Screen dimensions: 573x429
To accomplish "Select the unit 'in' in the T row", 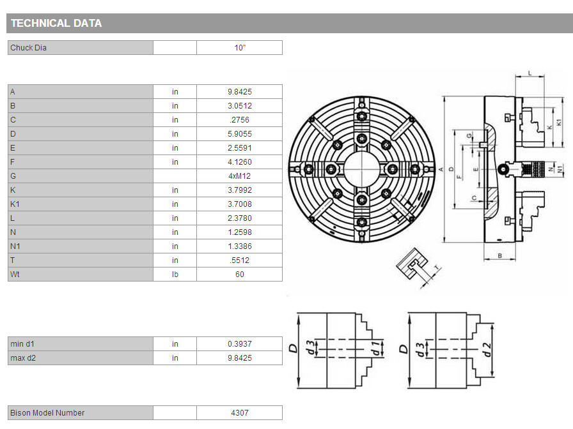I will 175,260.
